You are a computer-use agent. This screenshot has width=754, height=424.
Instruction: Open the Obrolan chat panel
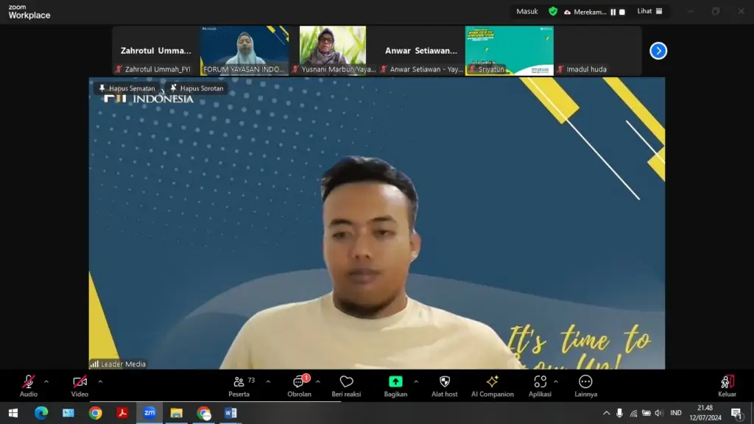click(x=299, y=386)
